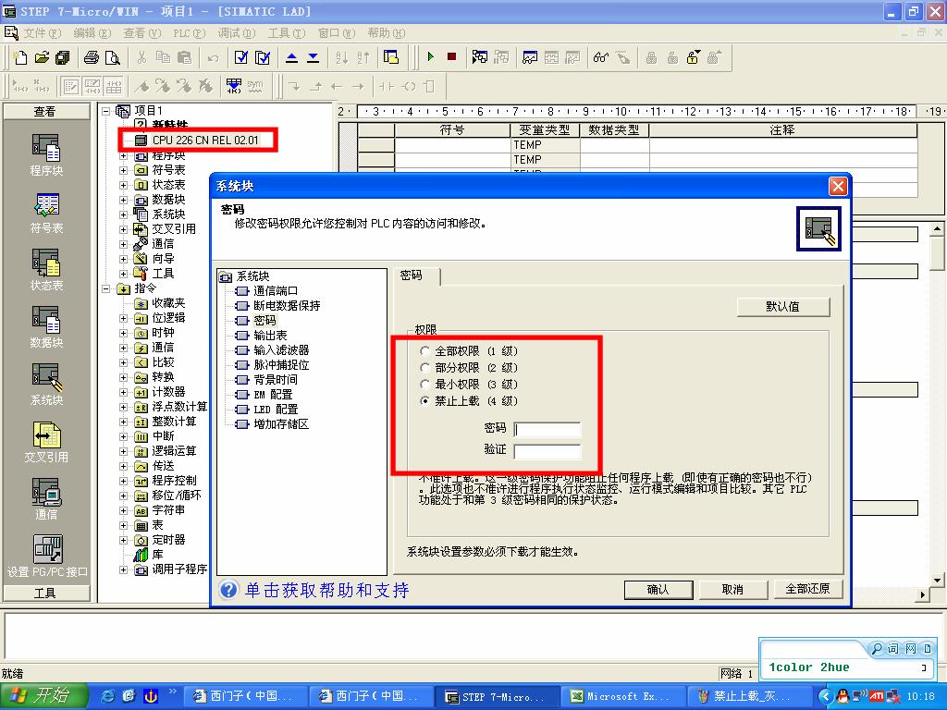The height and width of the screenshot is (710, 947).
Task: Click the Print preview toolbar icon
Action: tap(112, 57)
